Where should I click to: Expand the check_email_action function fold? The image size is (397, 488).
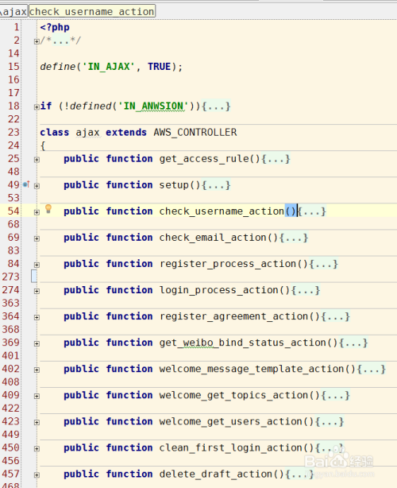37,238
